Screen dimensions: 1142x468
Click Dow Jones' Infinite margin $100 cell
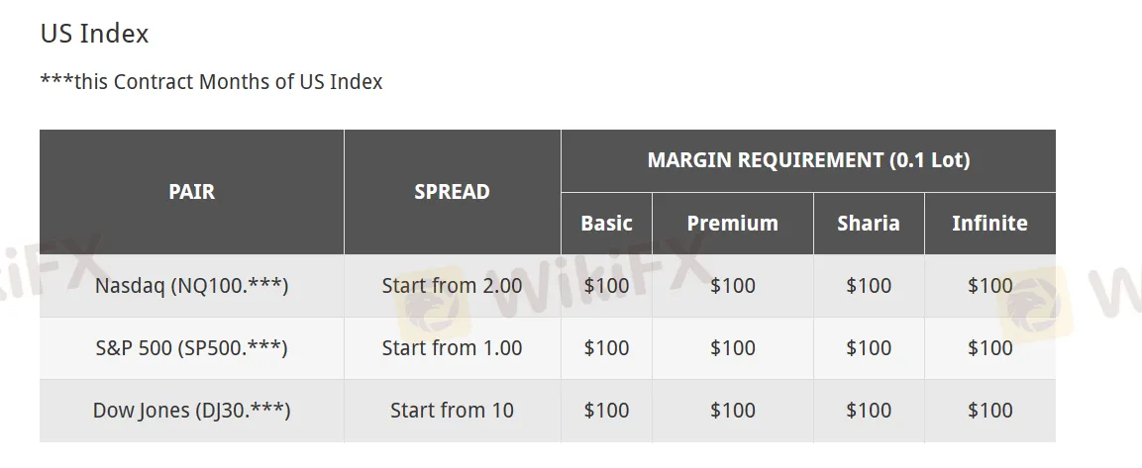988,411
